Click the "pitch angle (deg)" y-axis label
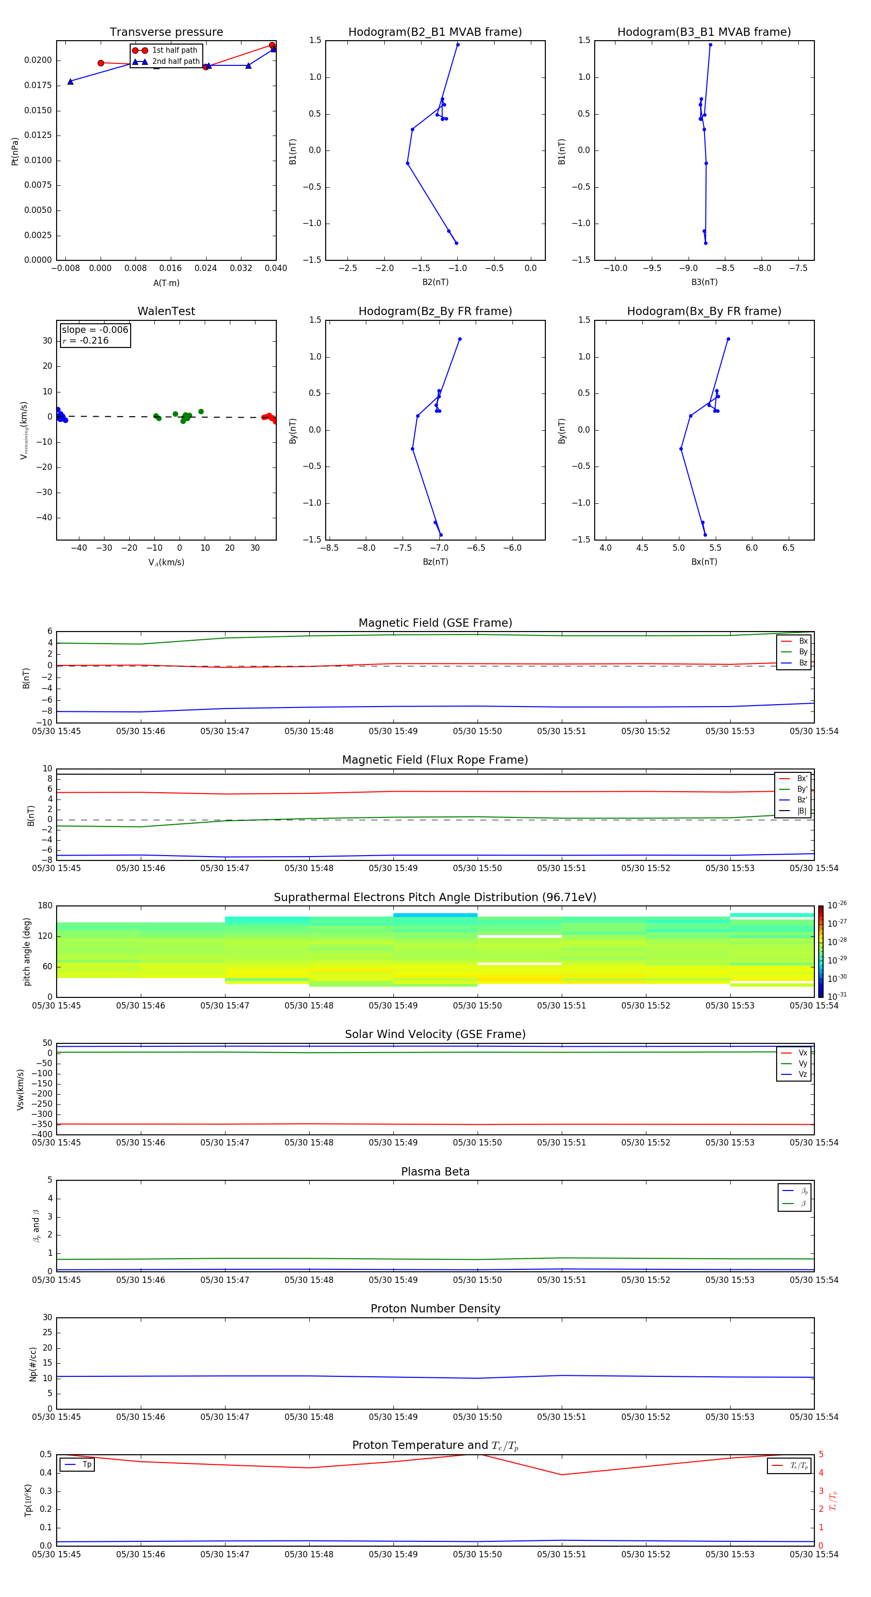This screenshot has width=871, height=1597. point(27,951)
